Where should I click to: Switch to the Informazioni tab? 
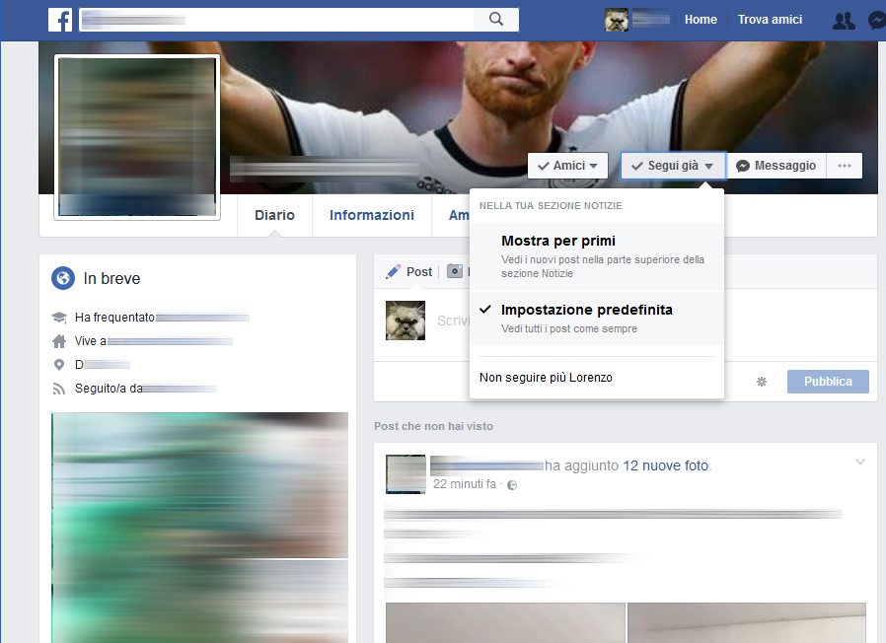(x=371, y=215)
